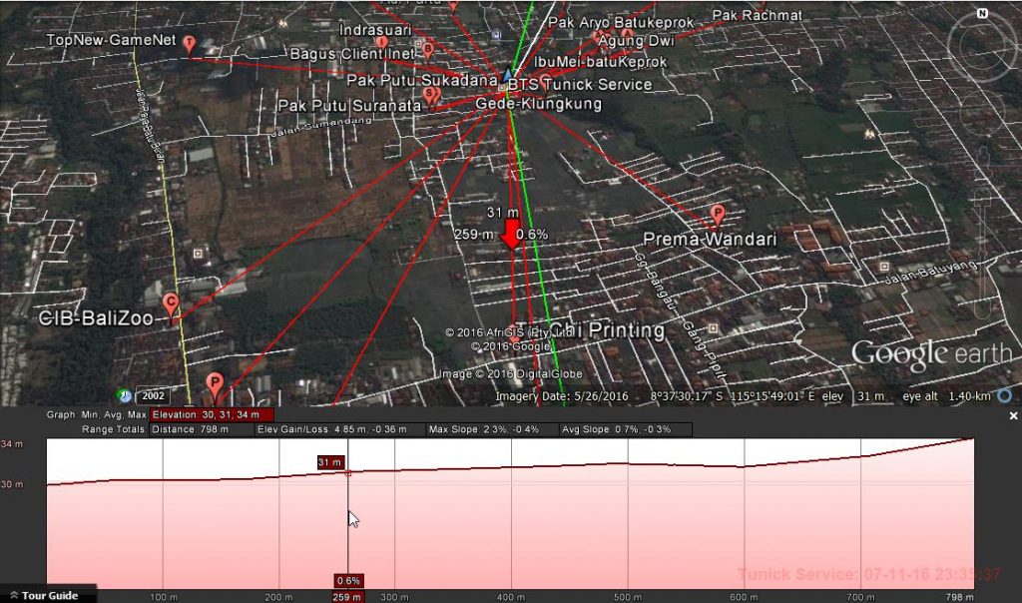Click the 'Distance: 798 m' range total
This screenshot has height=603, width=1022.
pos(191,429)
